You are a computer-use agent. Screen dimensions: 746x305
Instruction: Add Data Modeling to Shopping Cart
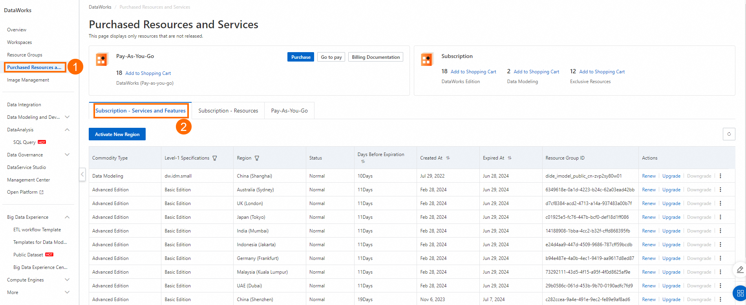click(x=536, y=72)
